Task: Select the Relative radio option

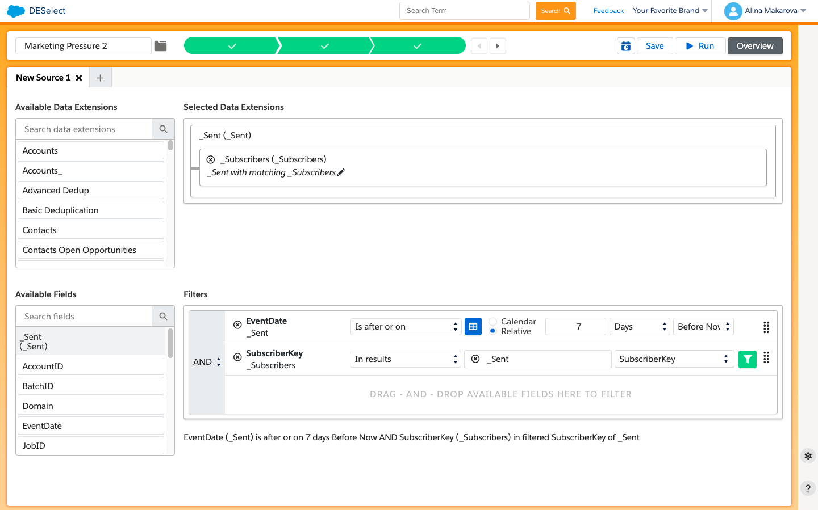Action: [x=493, y=331]
